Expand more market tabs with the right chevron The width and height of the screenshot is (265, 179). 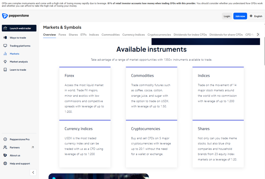click(x=258, y=34)
